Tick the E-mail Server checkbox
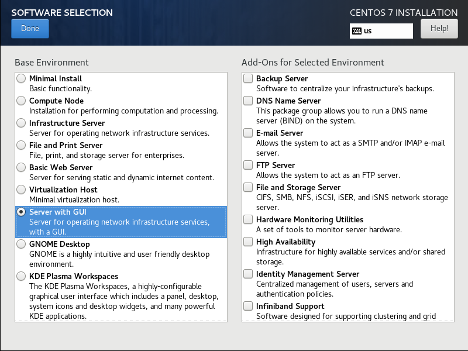The width and height of the screenshot is (468, 351). click(x=249, y=133)
